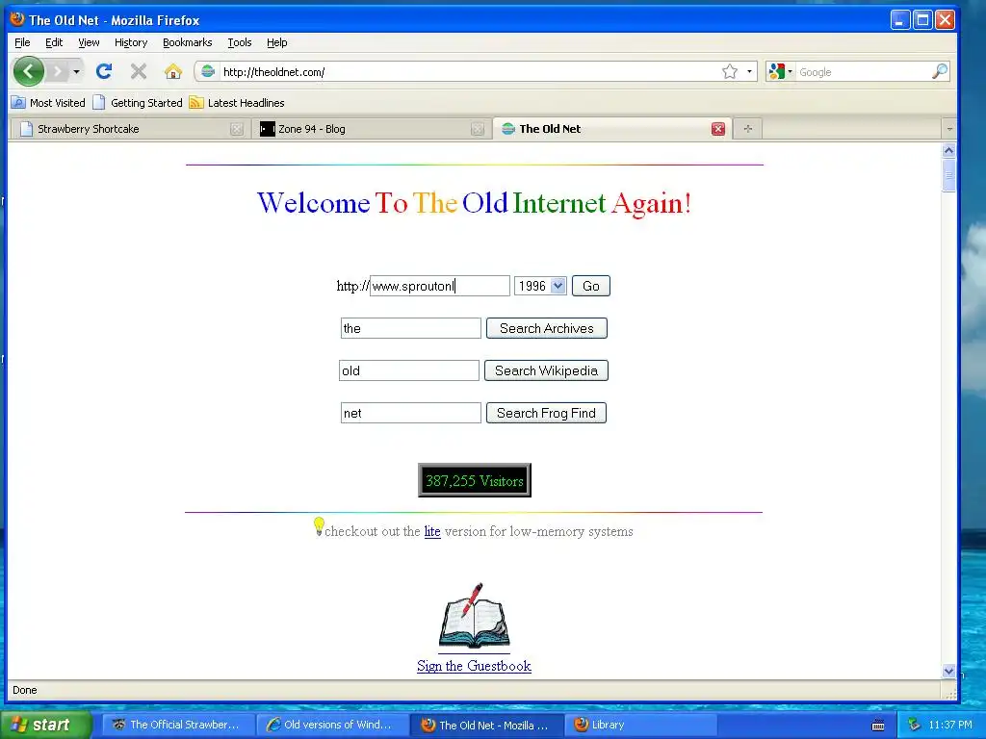Open the Edit menu

point(54,42)
